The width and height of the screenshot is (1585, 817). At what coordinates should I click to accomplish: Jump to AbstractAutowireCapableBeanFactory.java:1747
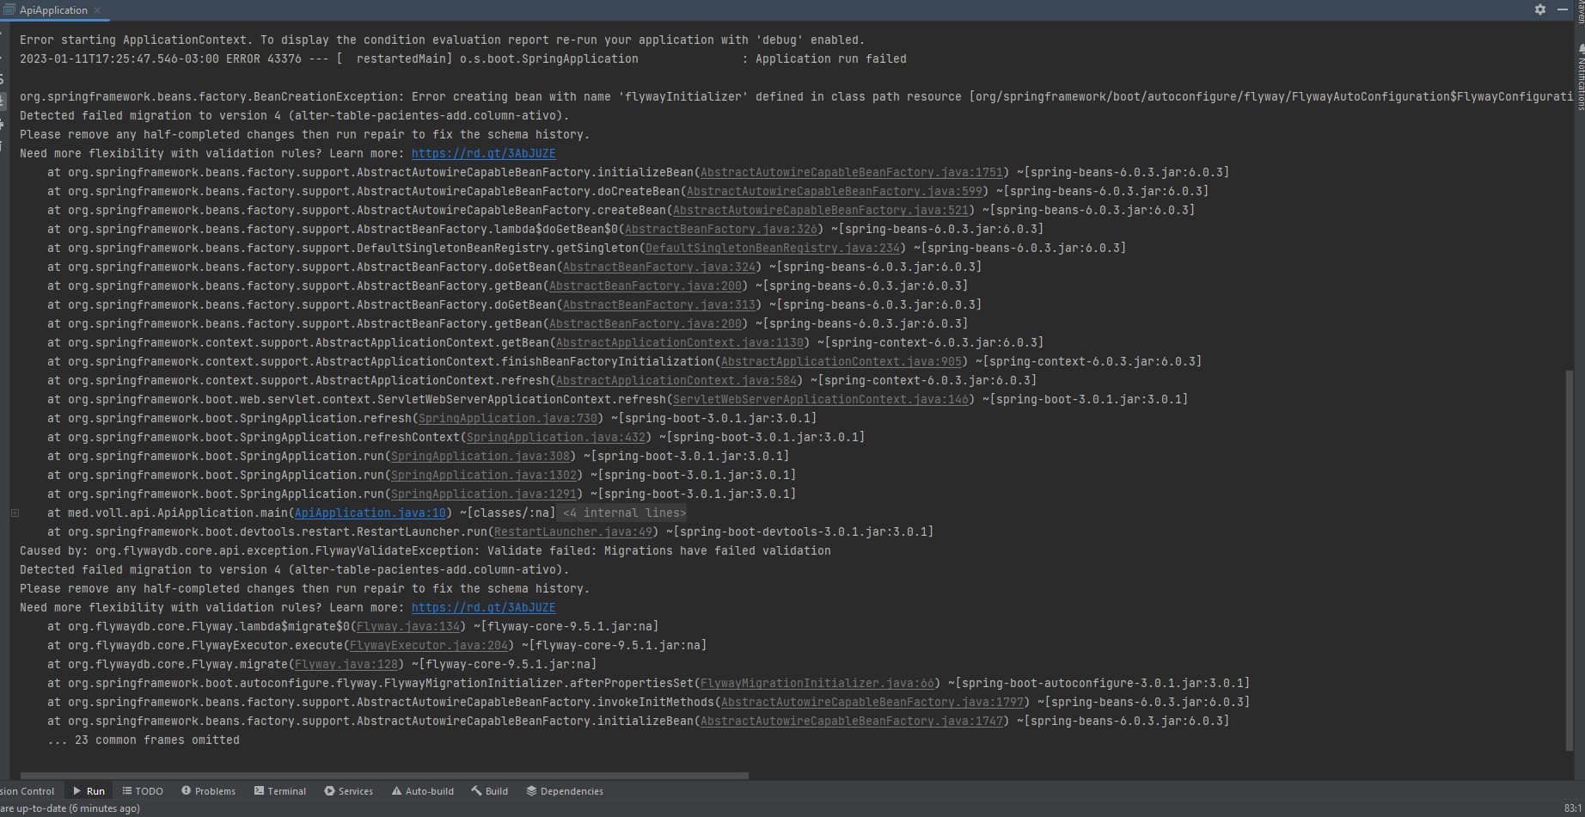[x=852, y=721]
